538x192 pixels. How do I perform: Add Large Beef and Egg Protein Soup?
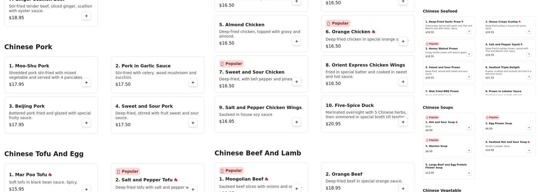(x=469, y=173)
